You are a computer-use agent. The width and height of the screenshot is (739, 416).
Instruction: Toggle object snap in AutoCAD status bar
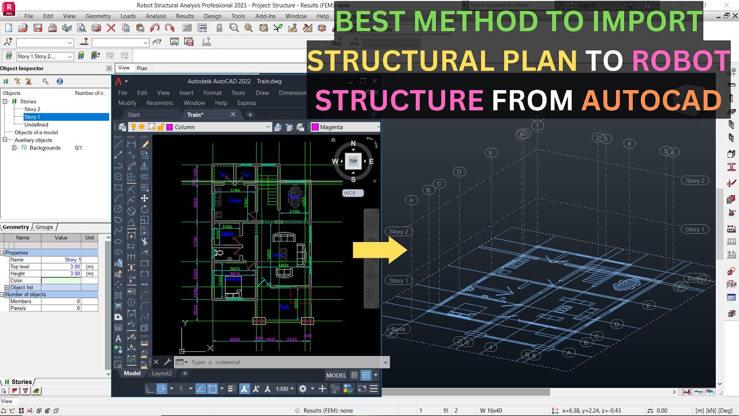click(212, 389)
